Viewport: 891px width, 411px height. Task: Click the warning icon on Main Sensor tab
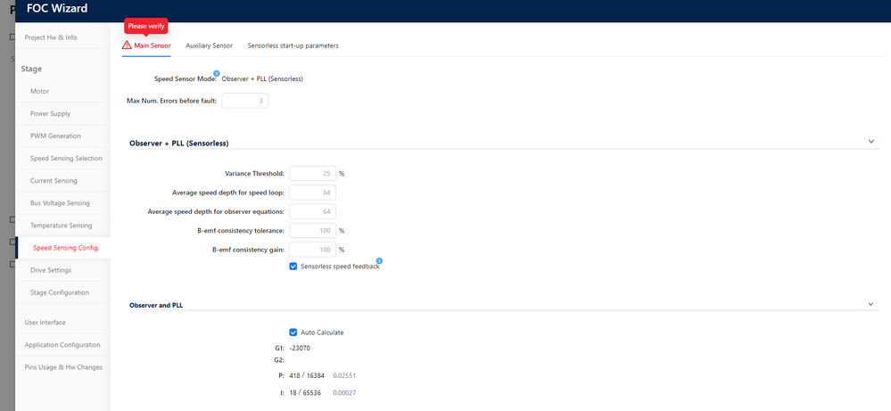click(x=127, y=45)
